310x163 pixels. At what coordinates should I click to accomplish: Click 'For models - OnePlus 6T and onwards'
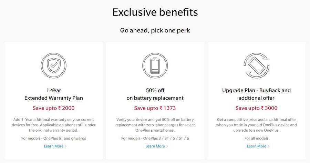coord(53,138)
